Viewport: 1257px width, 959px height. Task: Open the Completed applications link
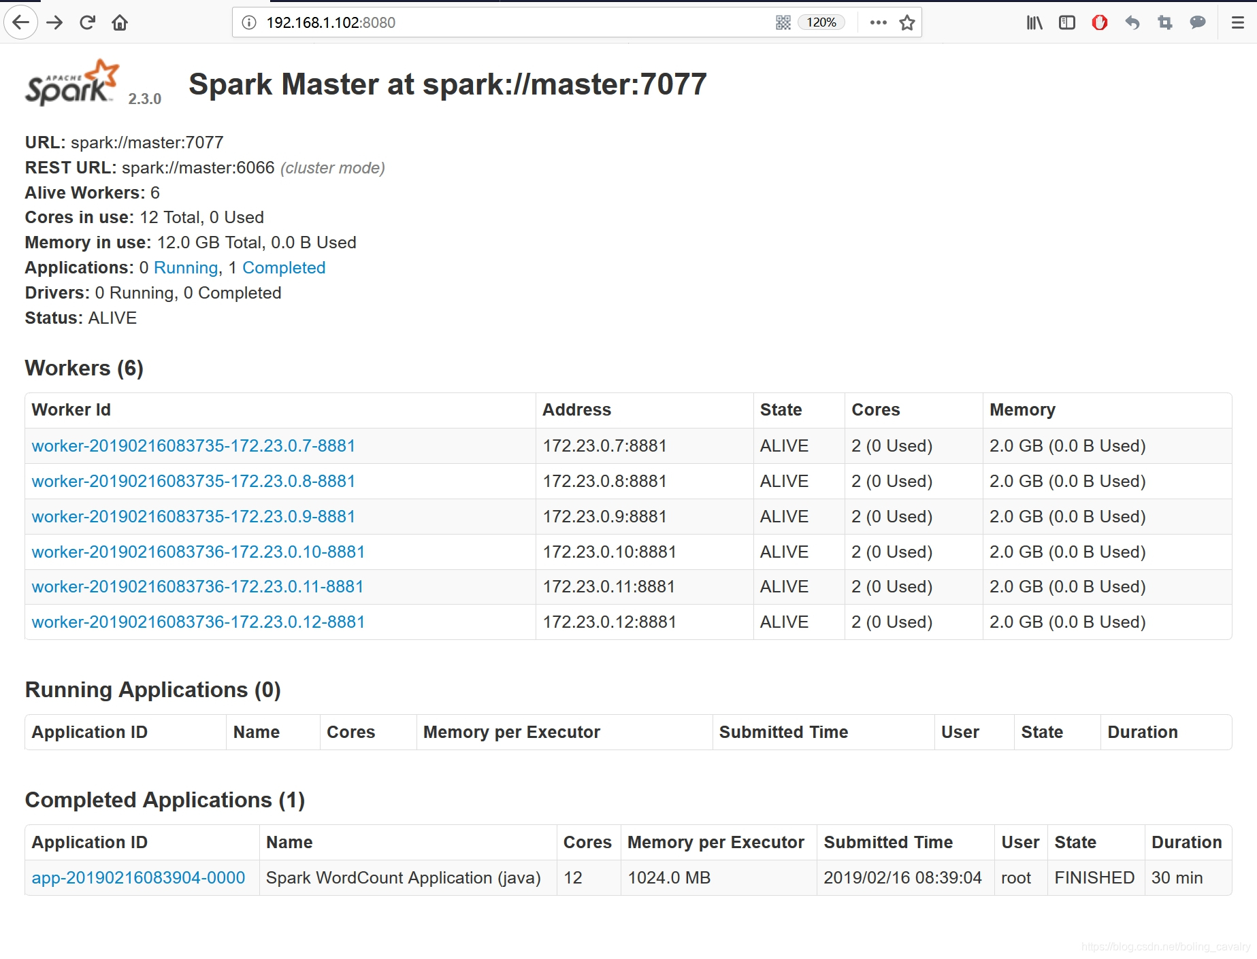[284, 267]
